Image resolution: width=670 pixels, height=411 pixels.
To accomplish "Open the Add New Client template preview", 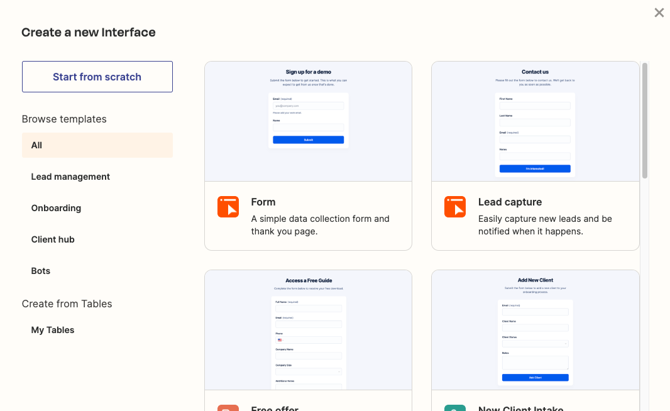I will [x=535, y=329].
